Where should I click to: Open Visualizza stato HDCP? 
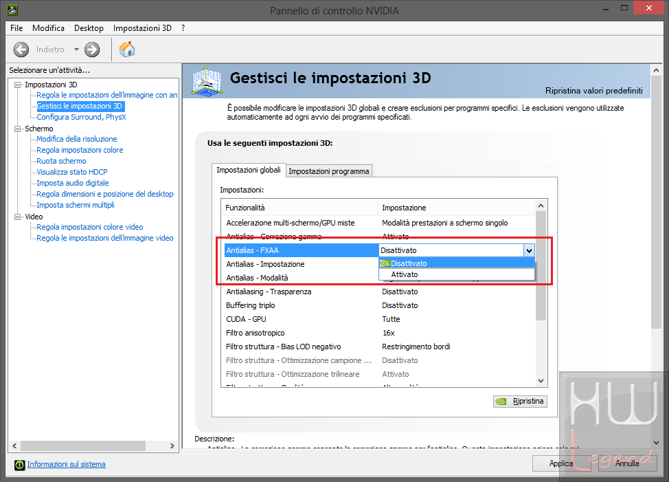coord(72,172)
